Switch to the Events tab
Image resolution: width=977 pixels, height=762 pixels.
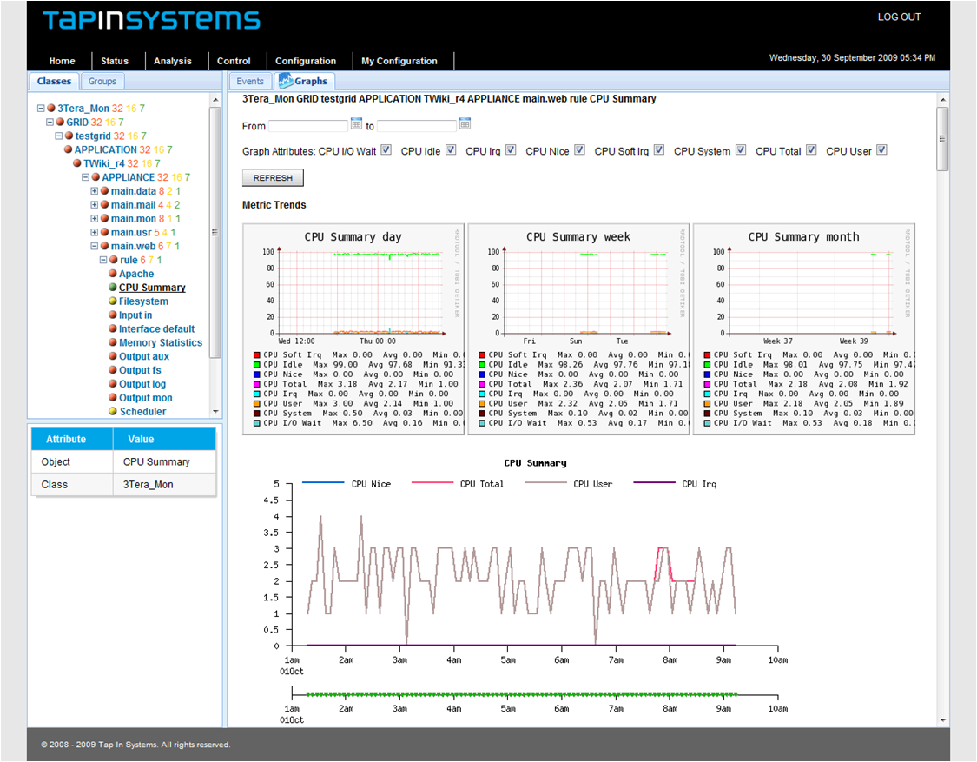coord(250,82)
